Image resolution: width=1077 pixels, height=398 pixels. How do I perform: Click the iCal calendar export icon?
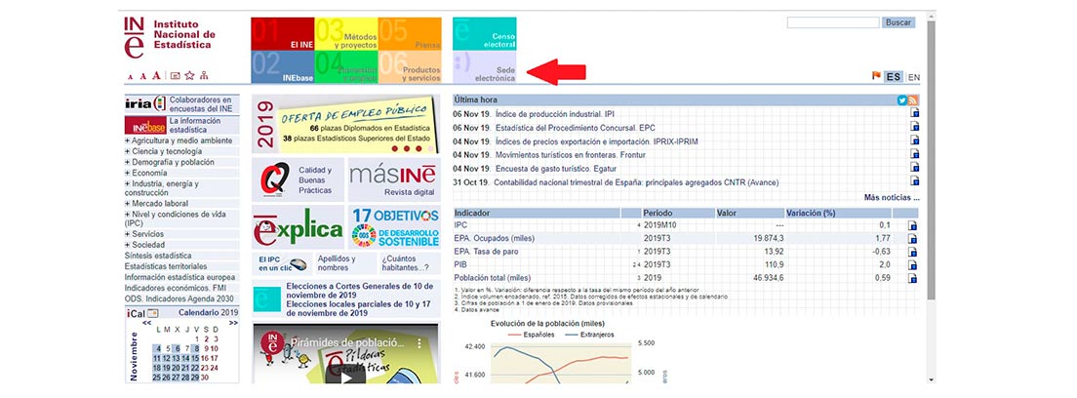(x=152, y=313)
